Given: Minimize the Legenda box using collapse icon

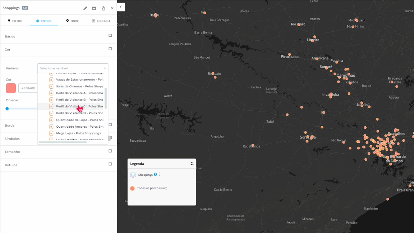Looking at the screenshot, I should pyautogui.click(x=192, y=164).
